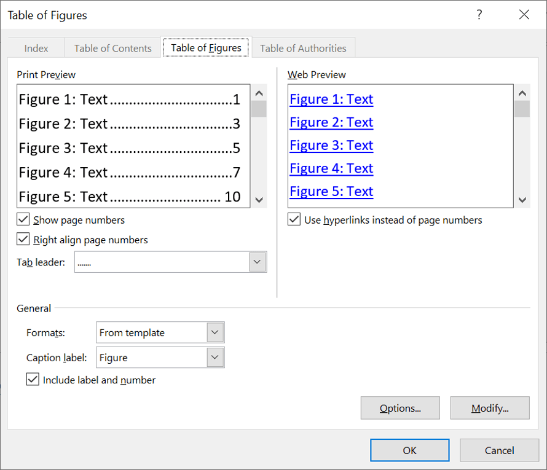The height and width of the screenshot is (470, 547).
Task: Click the General section heading
Action: (34, 308)
